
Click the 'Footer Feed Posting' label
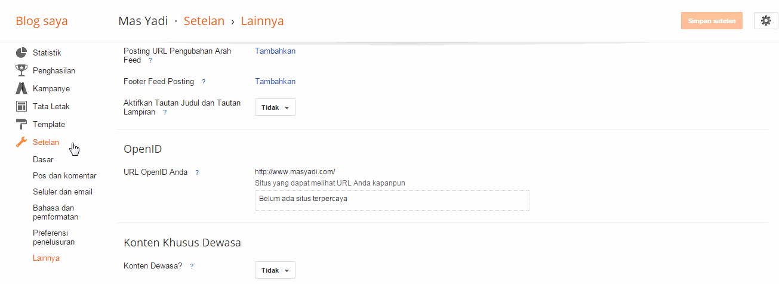[159, 81]
